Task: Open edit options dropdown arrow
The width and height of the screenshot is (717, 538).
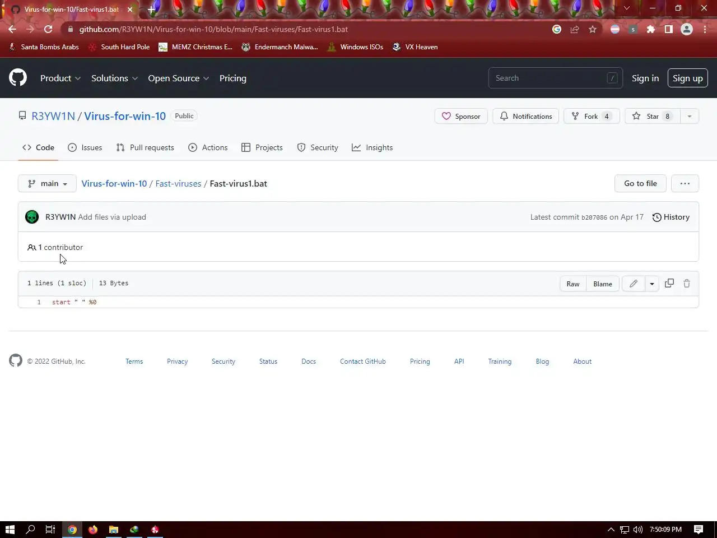Action: click(x=652, y=284)
